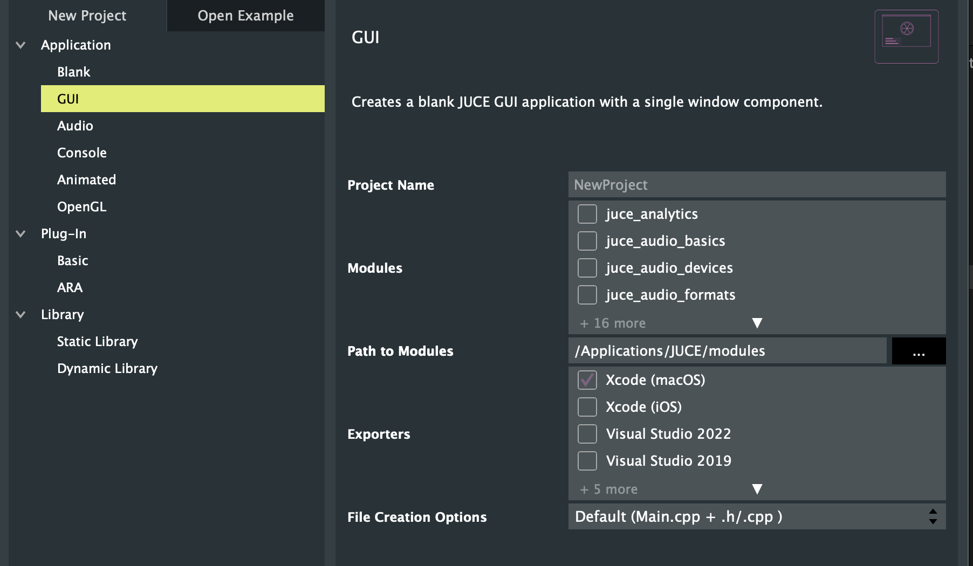Click the Project Name text field
Image resolution: width=973 pixels, height=566 pixels.
click(756, 185)
